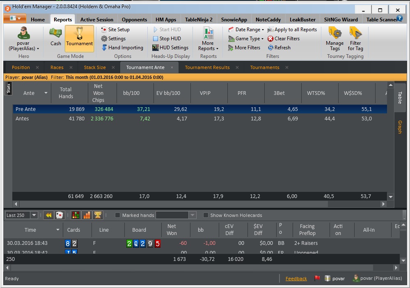Open the help question mark icon
This screenshot has width=410, height=288.
pos(399,18)
